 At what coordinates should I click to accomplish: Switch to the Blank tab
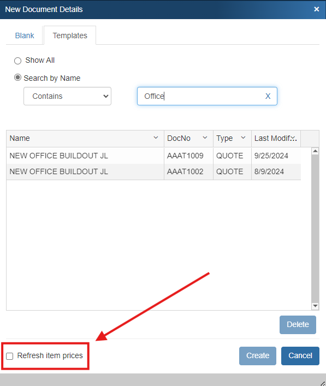click(x=25, y=35)
